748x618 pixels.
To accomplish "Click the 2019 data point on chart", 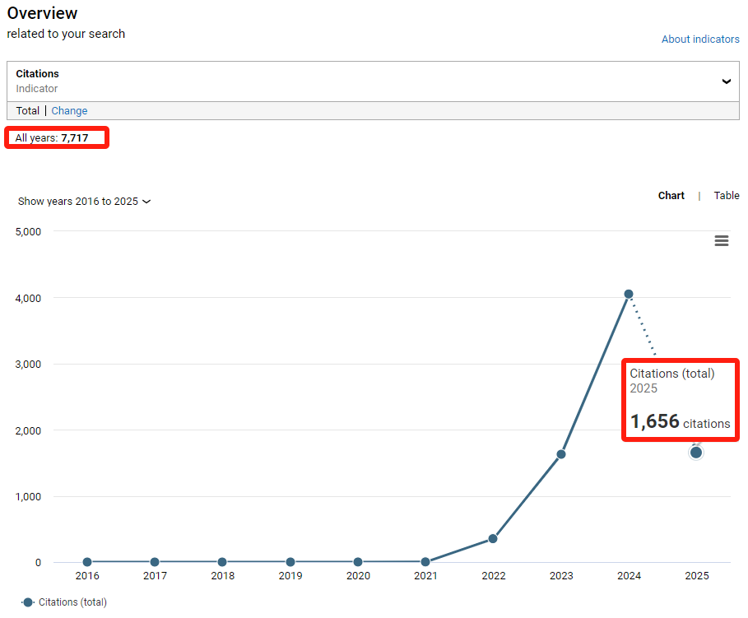I will 290,562.
